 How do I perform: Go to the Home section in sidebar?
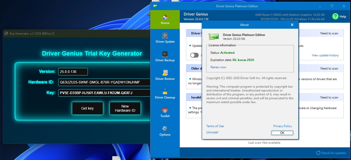coord(165,20)
